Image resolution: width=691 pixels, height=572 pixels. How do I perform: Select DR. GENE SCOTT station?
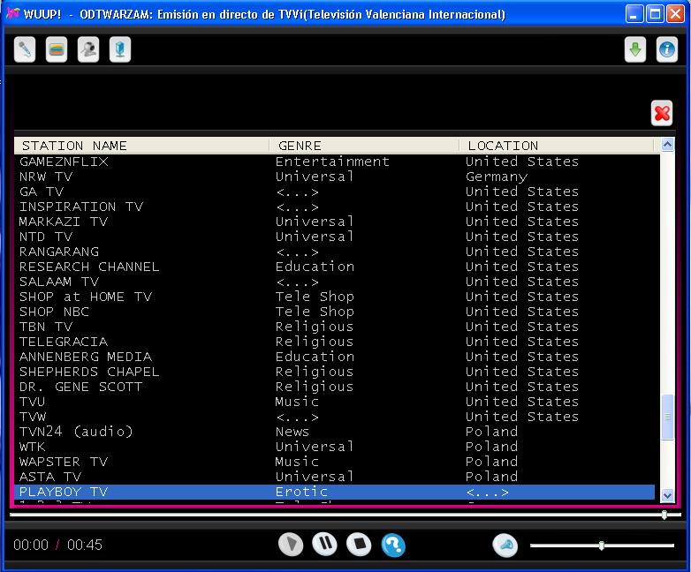click(335, 386)
